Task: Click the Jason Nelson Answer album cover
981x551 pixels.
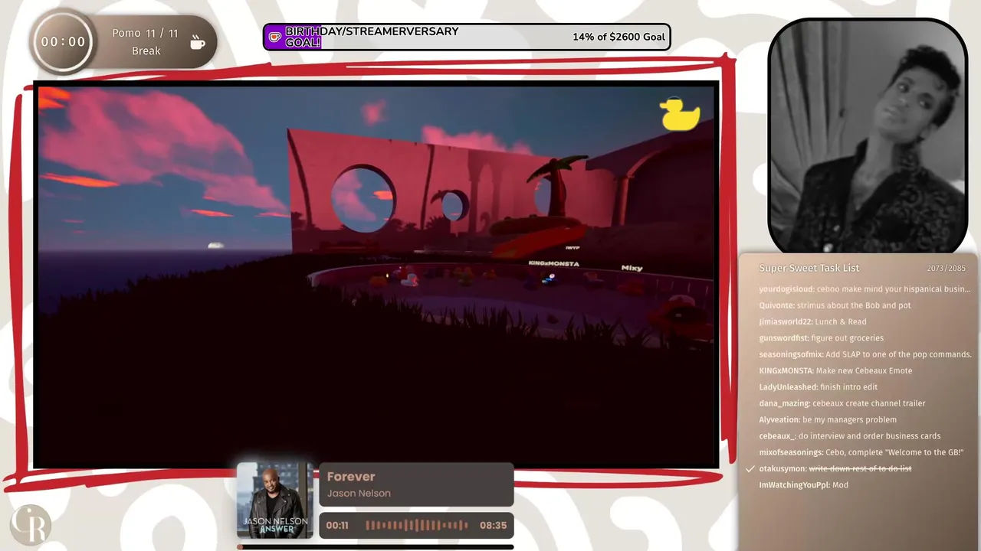Action: pos(275,500)
